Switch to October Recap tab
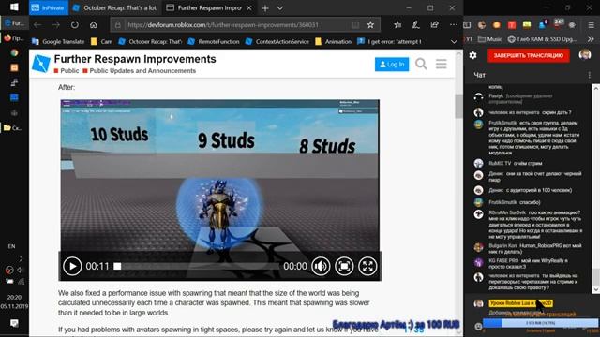The image size is (600, 337). pos(114,7)
